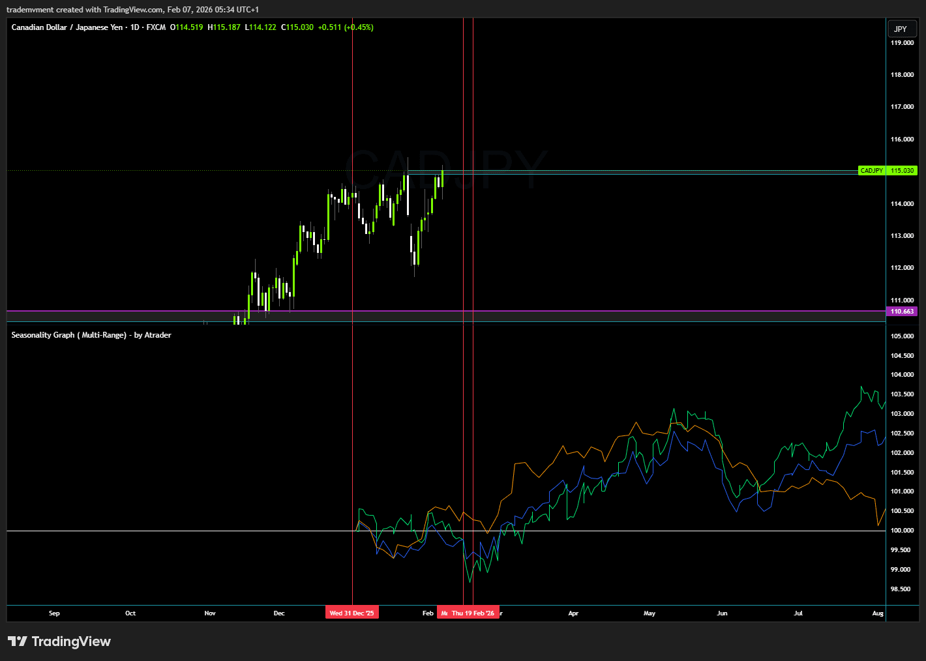This screenshot has width=926, height=661.
Task: Click the 115.030 current price tag
Action: (x=902, y=170)
